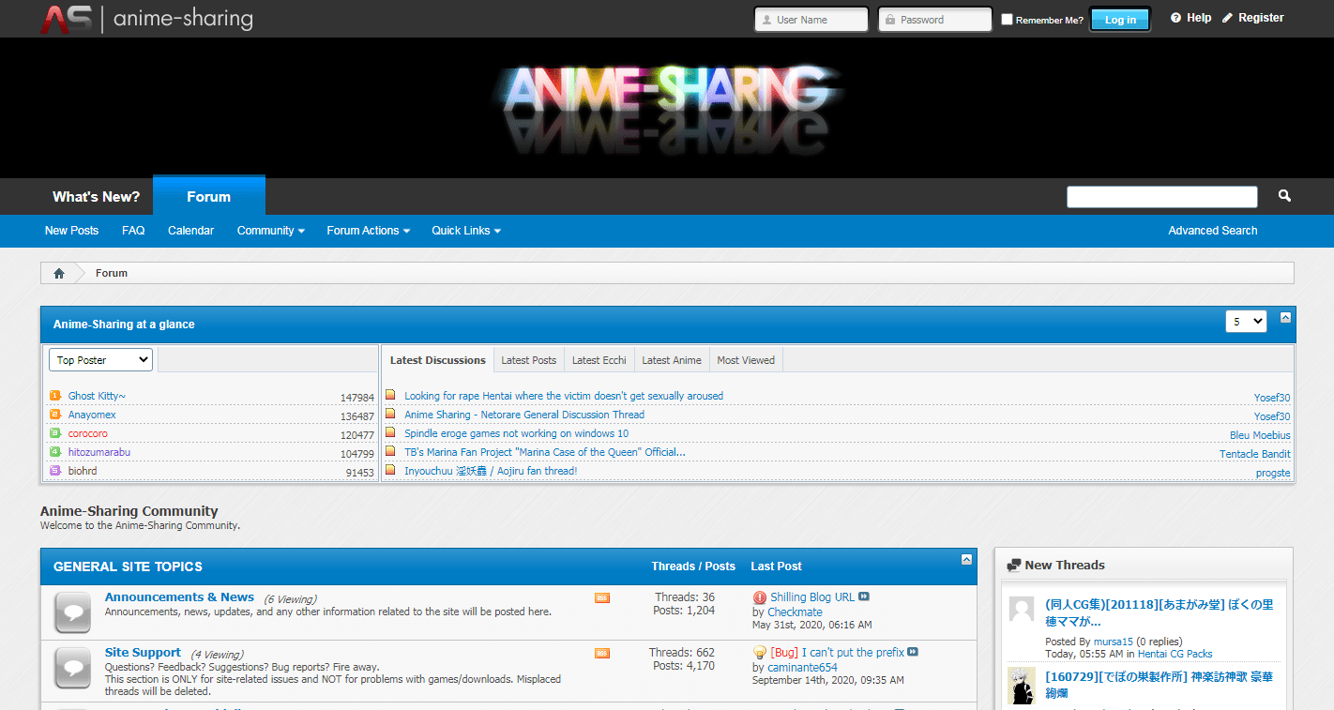Go to last post arrow beside can't put the prefix

click(x=913, y=652)
